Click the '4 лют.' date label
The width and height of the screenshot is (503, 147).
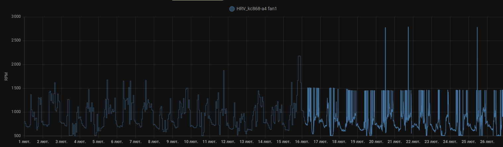click(80, 142)
